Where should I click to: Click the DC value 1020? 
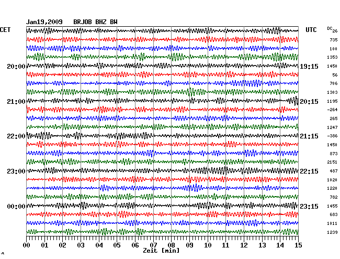click(332, 180)
